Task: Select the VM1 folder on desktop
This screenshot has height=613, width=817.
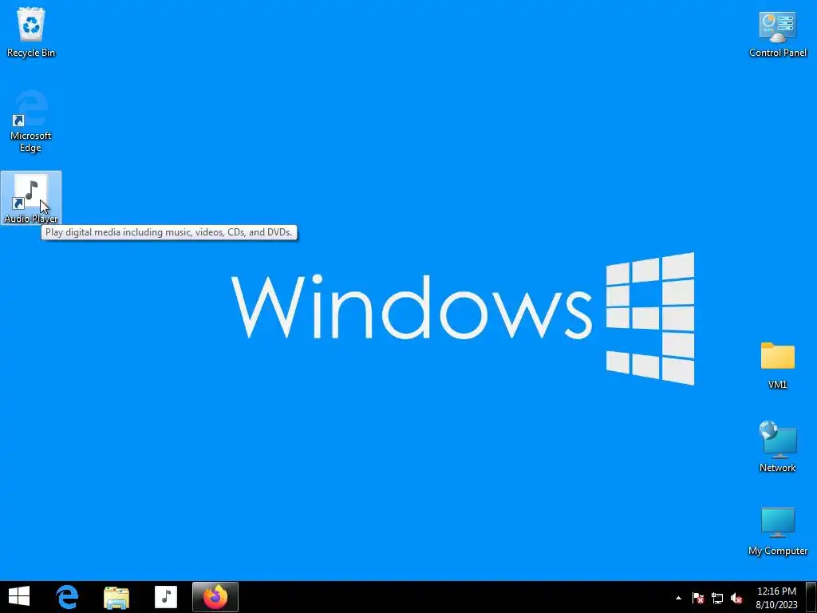Action: 777,365
